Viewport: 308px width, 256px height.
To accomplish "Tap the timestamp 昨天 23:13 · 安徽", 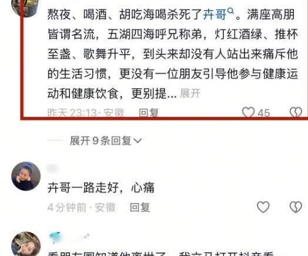I will coord(86,113).
